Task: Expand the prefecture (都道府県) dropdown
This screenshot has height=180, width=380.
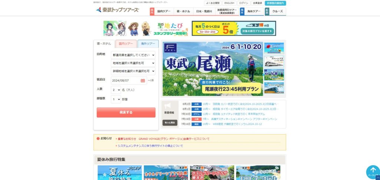Action: pos(133,55)
